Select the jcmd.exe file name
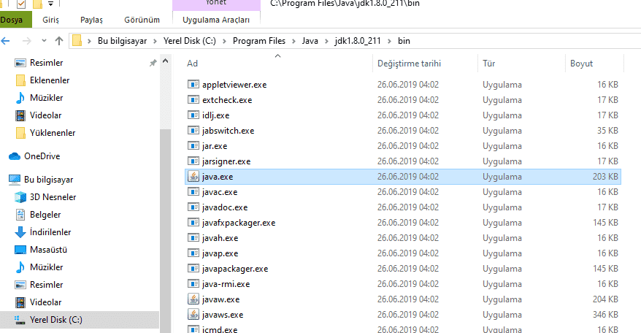641x333 pixels. [x=220, y=329]
